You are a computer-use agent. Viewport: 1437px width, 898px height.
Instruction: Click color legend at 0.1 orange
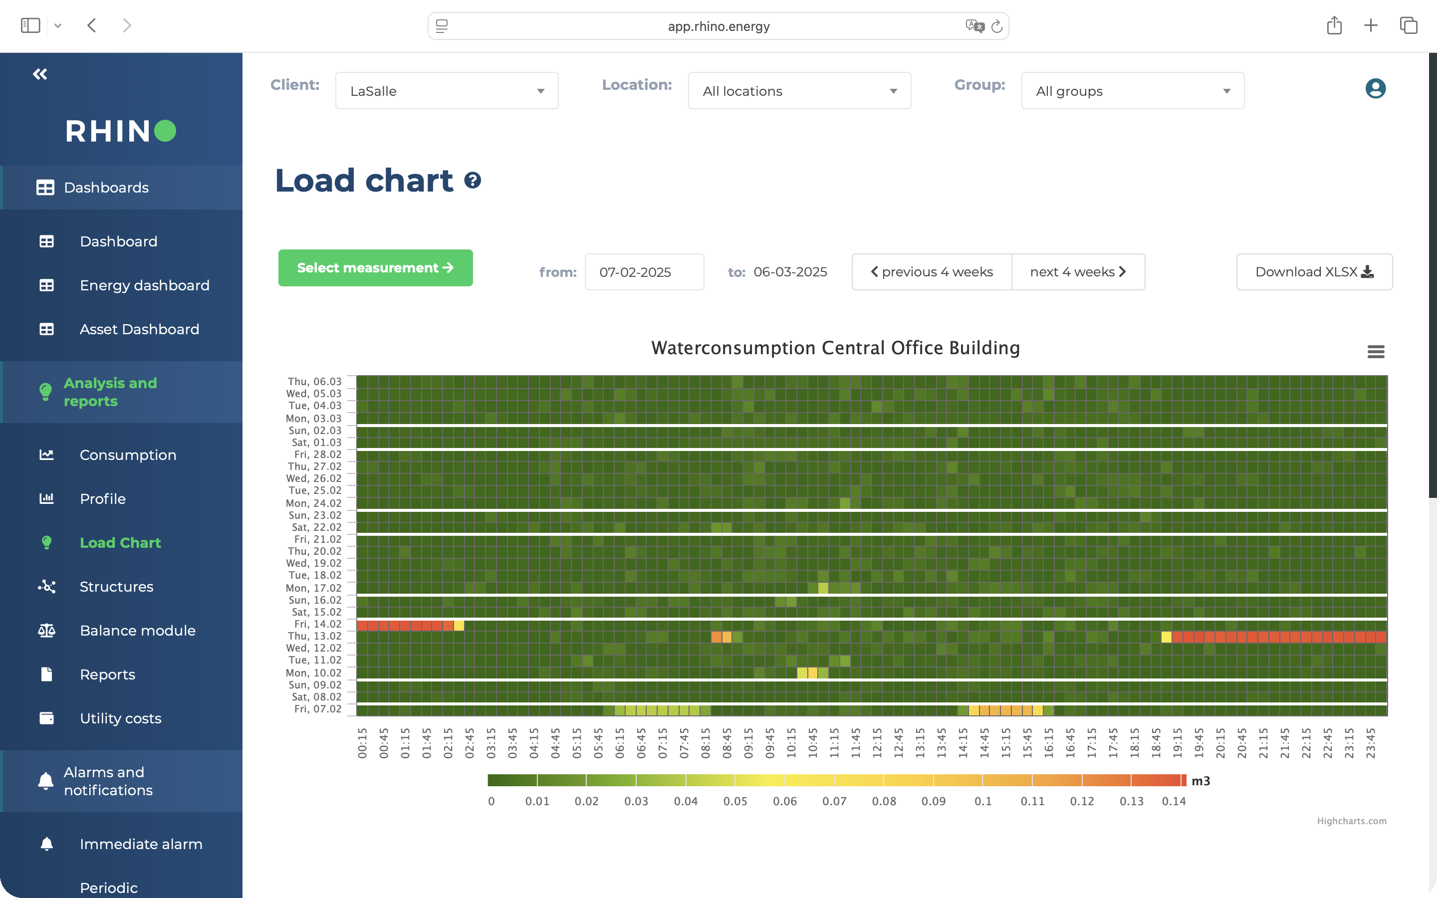tap(983, 780)
